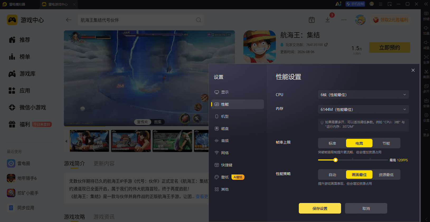Switch to 更新内容 tab

(x=104, y=163)
